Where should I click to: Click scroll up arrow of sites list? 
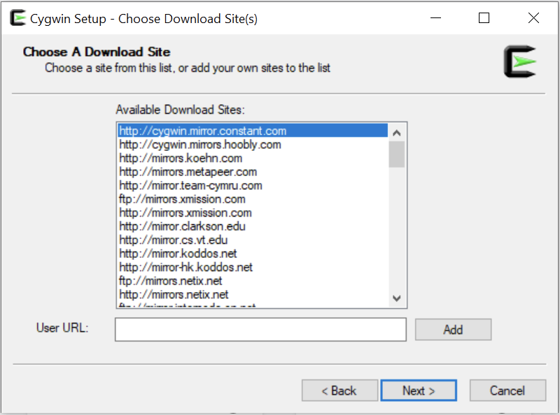pos(396,133)
